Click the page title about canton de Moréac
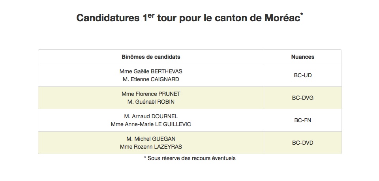The height and width of the screenshot is (181, 379). tap(190, 18)
